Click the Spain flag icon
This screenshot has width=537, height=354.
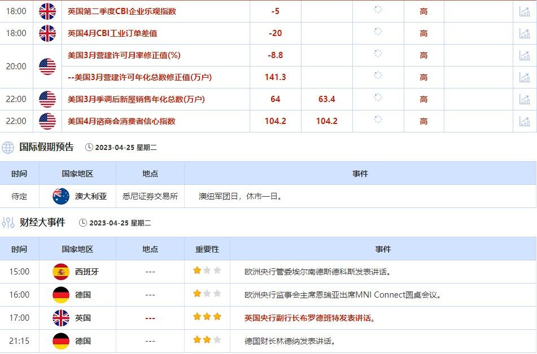point(61,272)
